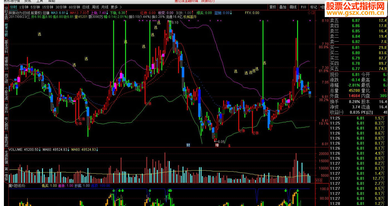This screenshot has height=206, width=388.
Task: Click the 卖五 ask price 6.87
Action: pyautogui.click(x=356, y=20)
